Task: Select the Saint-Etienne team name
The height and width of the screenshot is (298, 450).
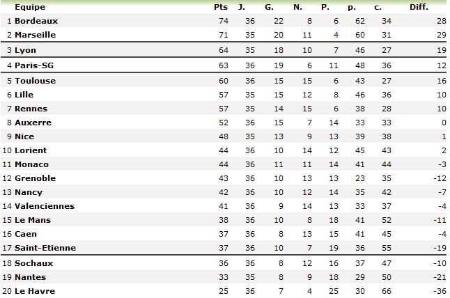Action: tap(45, 248)
